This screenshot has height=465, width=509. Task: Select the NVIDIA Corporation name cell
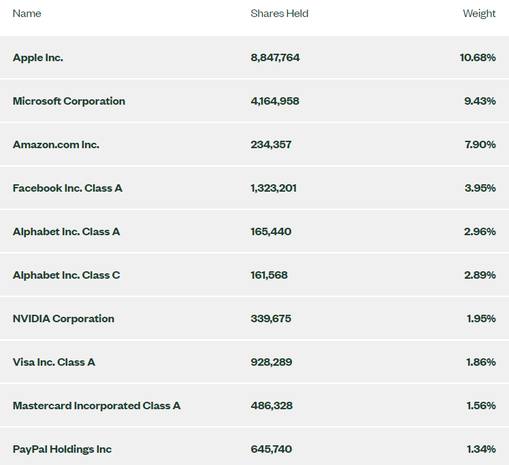pos(63,319)
